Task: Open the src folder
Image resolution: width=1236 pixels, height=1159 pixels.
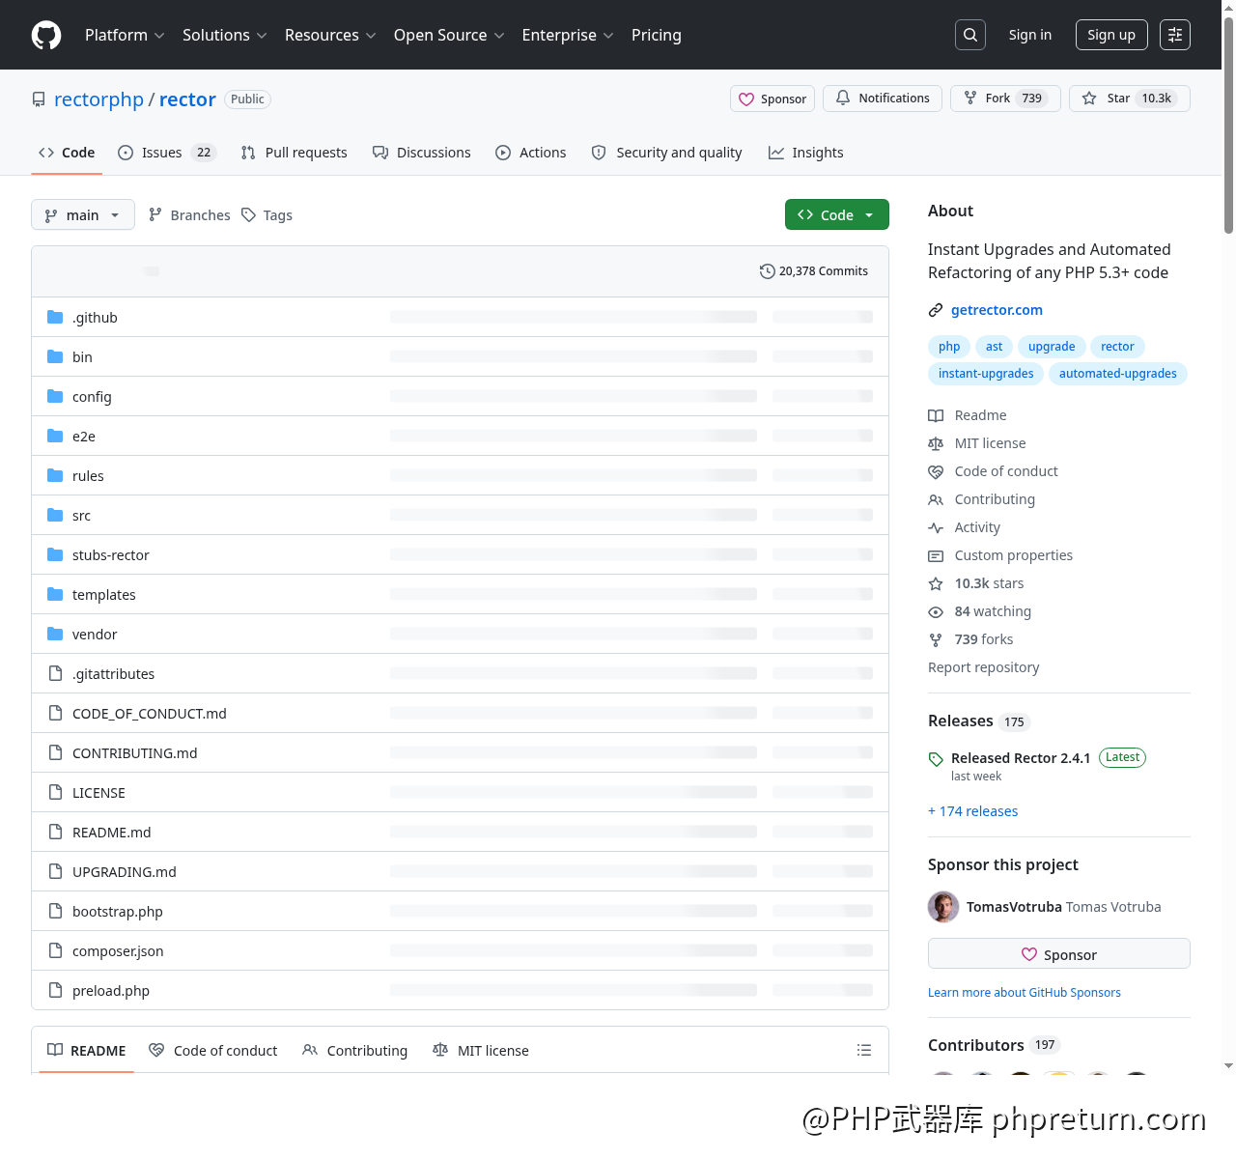Action: click(81, 516)
